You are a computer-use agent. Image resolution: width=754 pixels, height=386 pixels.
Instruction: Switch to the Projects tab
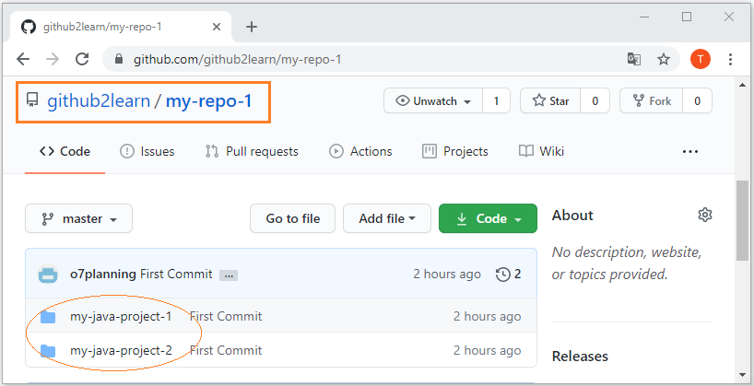(x=455, y=152)
